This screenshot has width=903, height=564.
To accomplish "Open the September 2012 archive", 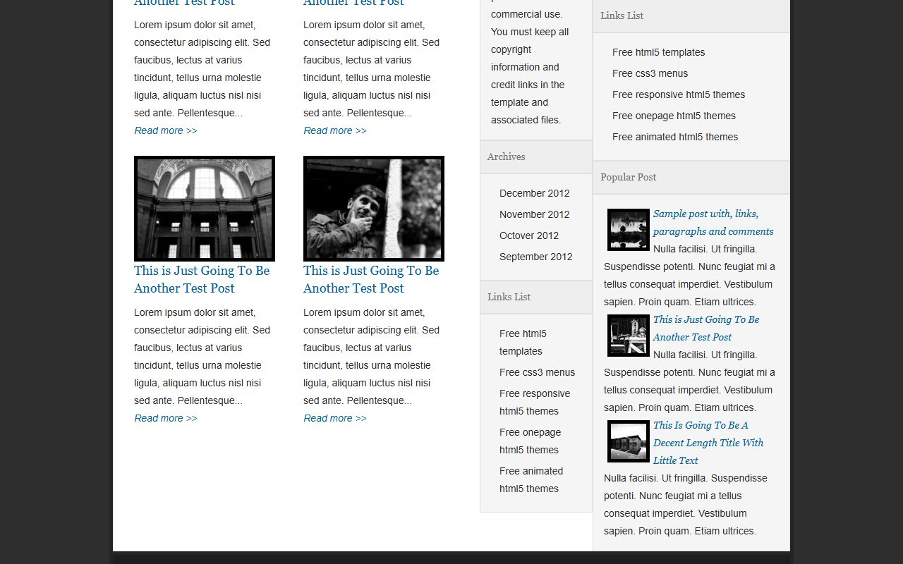I will tap(536, 257).
